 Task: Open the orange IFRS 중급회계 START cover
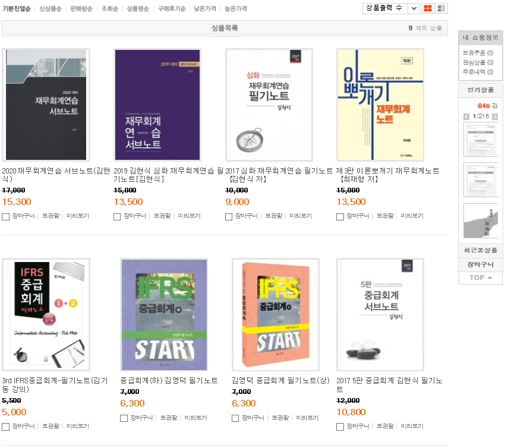coord(275,314)
